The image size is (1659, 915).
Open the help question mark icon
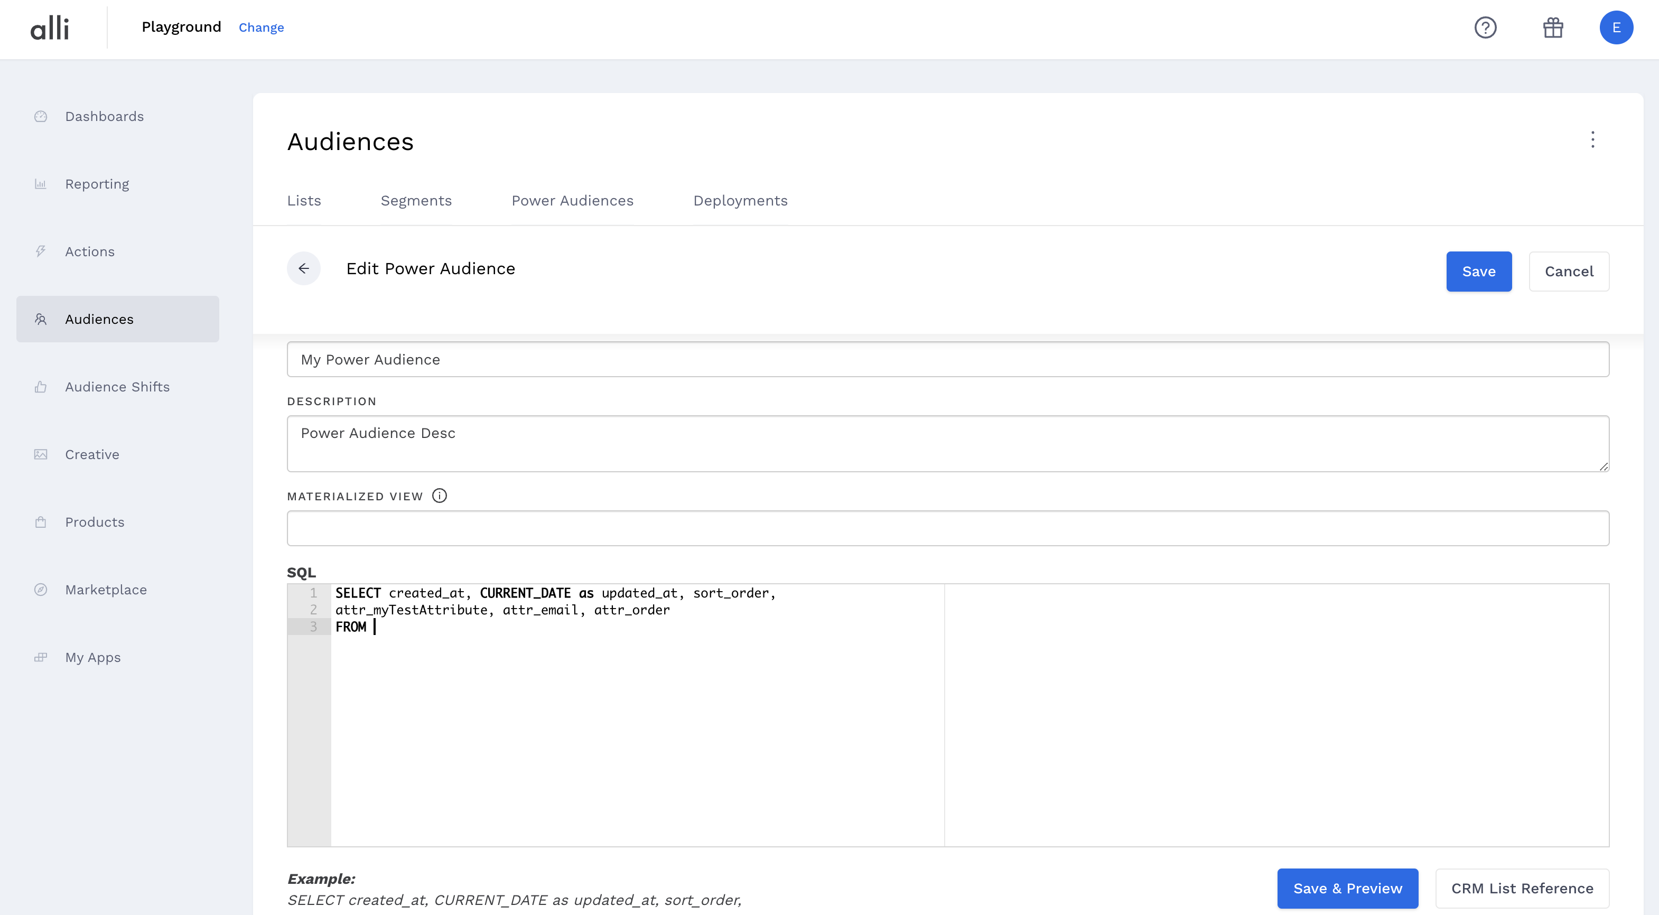pyautogui.click(x=1485, y=27)
